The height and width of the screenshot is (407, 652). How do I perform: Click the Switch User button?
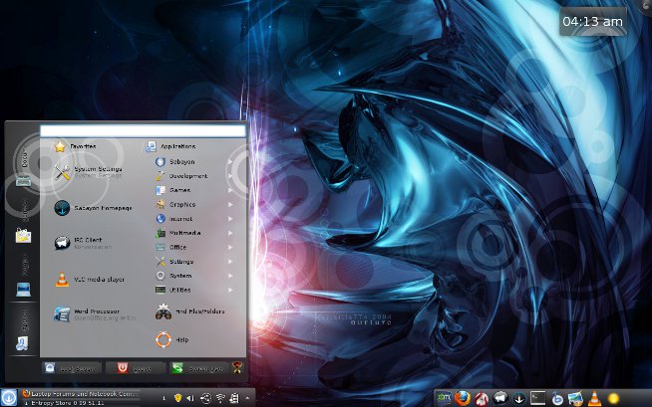pyautogui.click(x=199, y=368)
